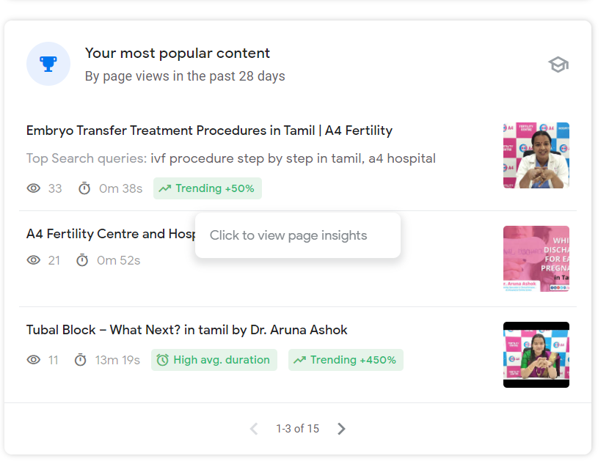Click the Tubal Block video thumbnail
609x464 pixels.
[536, 355]
